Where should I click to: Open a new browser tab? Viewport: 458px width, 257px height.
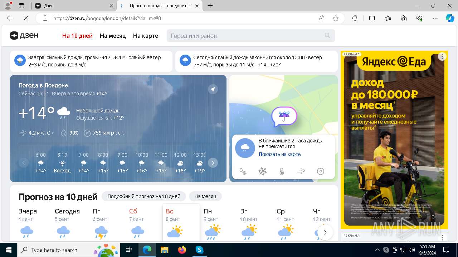[x=210, y=6]
